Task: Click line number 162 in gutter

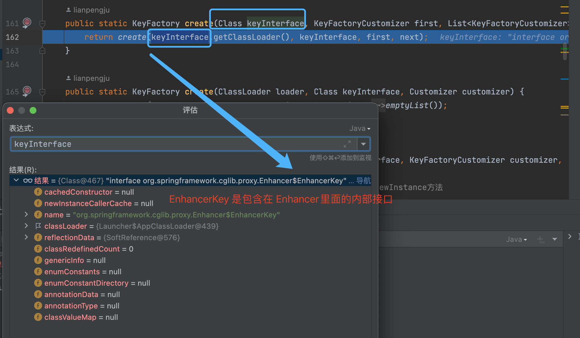Action: (x=12, y=37)
